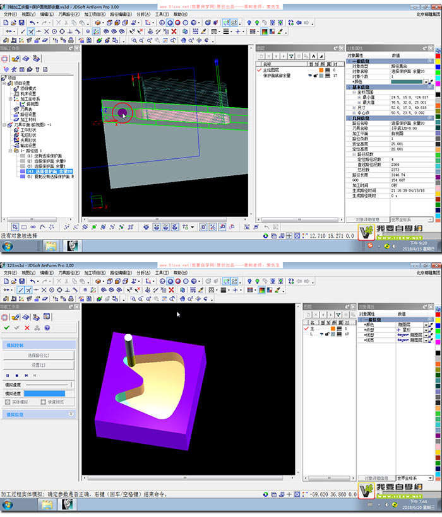This screenshot has height=517, width=442.
Task: Click the 3D box view icon in upper toolbar
Action: pyautogui.click(x=98, y=23)
